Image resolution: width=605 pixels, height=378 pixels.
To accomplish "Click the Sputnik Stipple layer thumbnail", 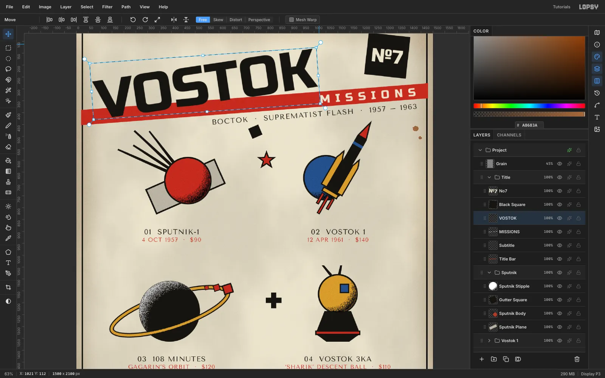I will pos(493,286).
